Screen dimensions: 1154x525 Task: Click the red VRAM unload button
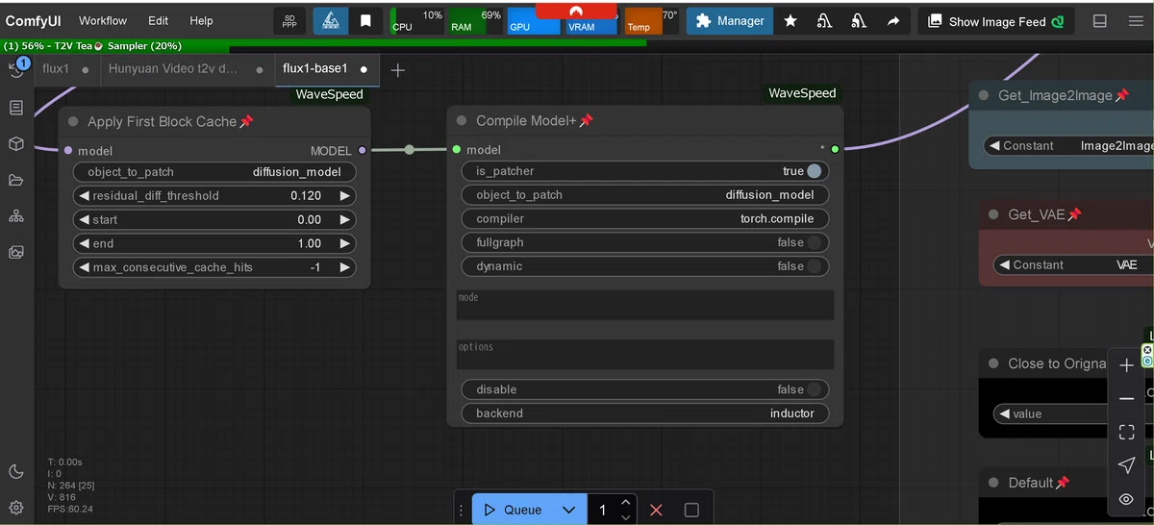[x=576, y=10]
